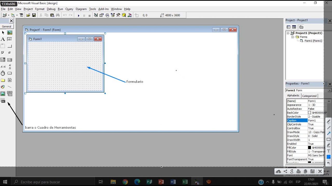Select the CommandButton control tool
Image resolution: width=332 pixels, height=186 pixels.
pos(10,46)
